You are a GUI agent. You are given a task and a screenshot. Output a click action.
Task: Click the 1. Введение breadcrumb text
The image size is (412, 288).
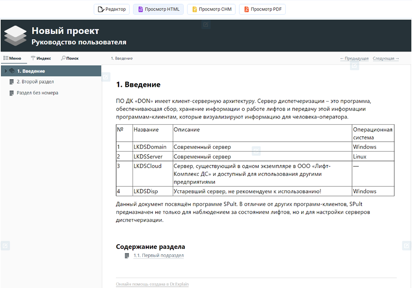coord(122,59)
